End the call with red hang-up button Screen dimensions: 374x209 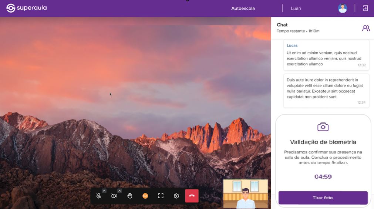pos(192,196)
